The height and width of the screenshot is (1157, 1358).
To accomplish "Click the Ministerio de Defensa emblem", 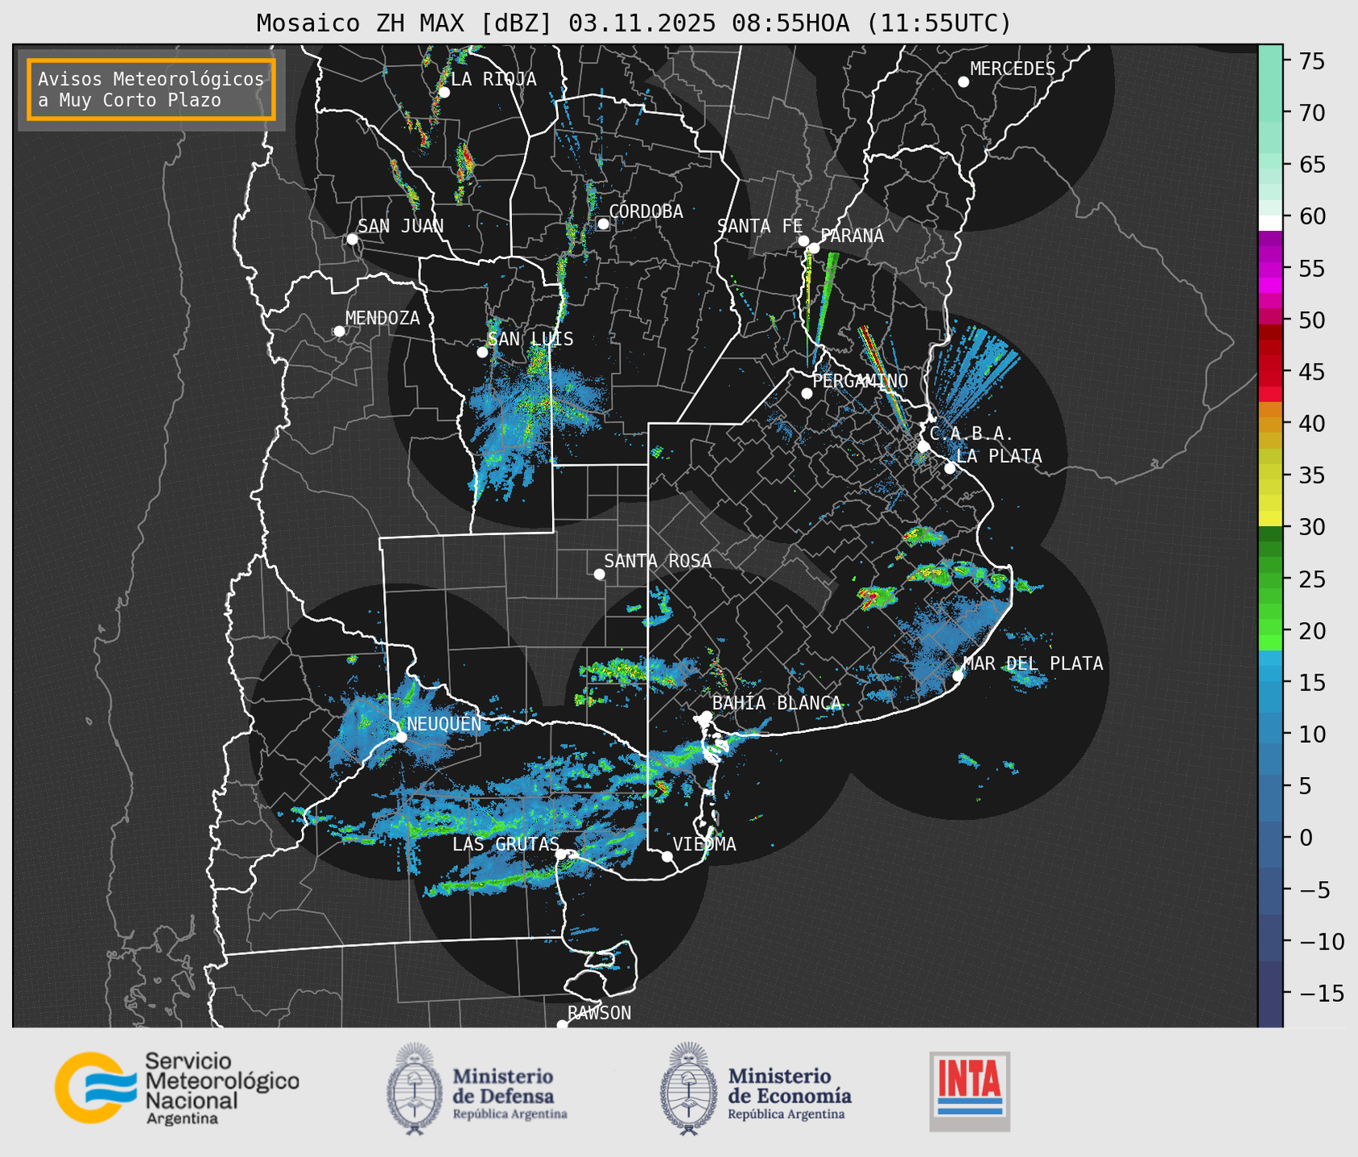I will [415, 1089].
